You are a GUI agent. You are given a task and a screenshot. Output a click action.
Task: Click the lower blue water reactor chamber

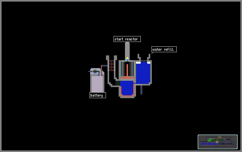click(127, 88)
